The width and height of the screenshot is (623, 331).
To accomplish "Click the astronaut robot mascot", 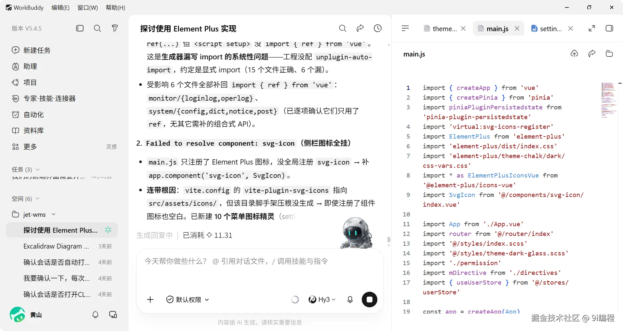I will pos(356,233).
